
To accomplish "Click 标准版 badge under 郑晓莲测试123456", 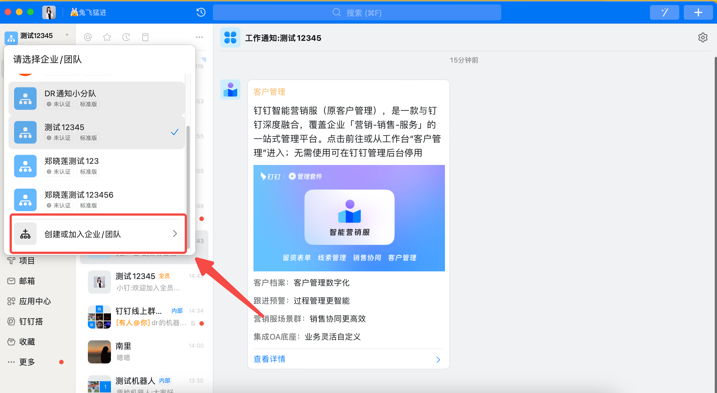I will [x=88, y=206].
